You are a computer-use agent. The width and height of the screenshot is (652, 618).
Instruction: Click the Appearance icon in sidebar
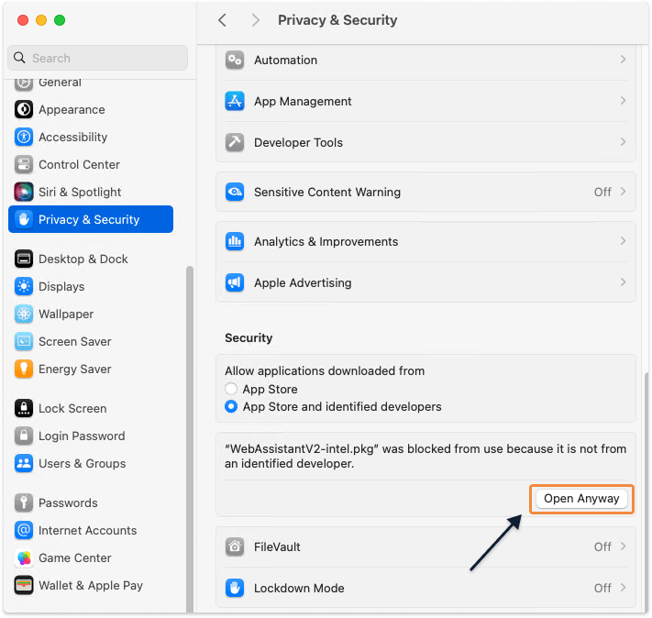click(24, 110)
